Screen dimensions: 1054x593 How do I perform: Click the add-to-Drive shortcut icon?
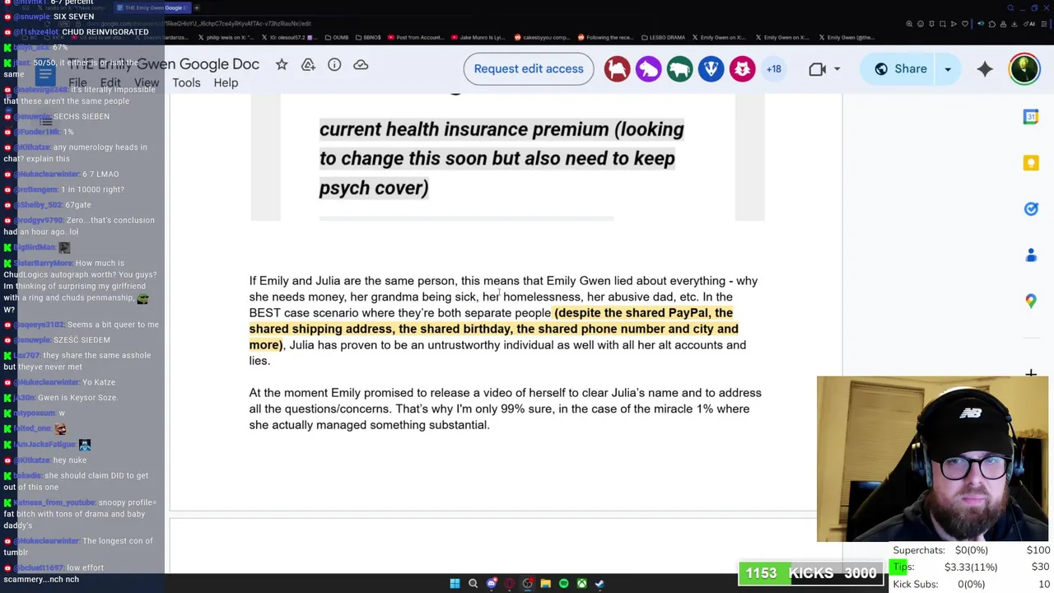308,64
